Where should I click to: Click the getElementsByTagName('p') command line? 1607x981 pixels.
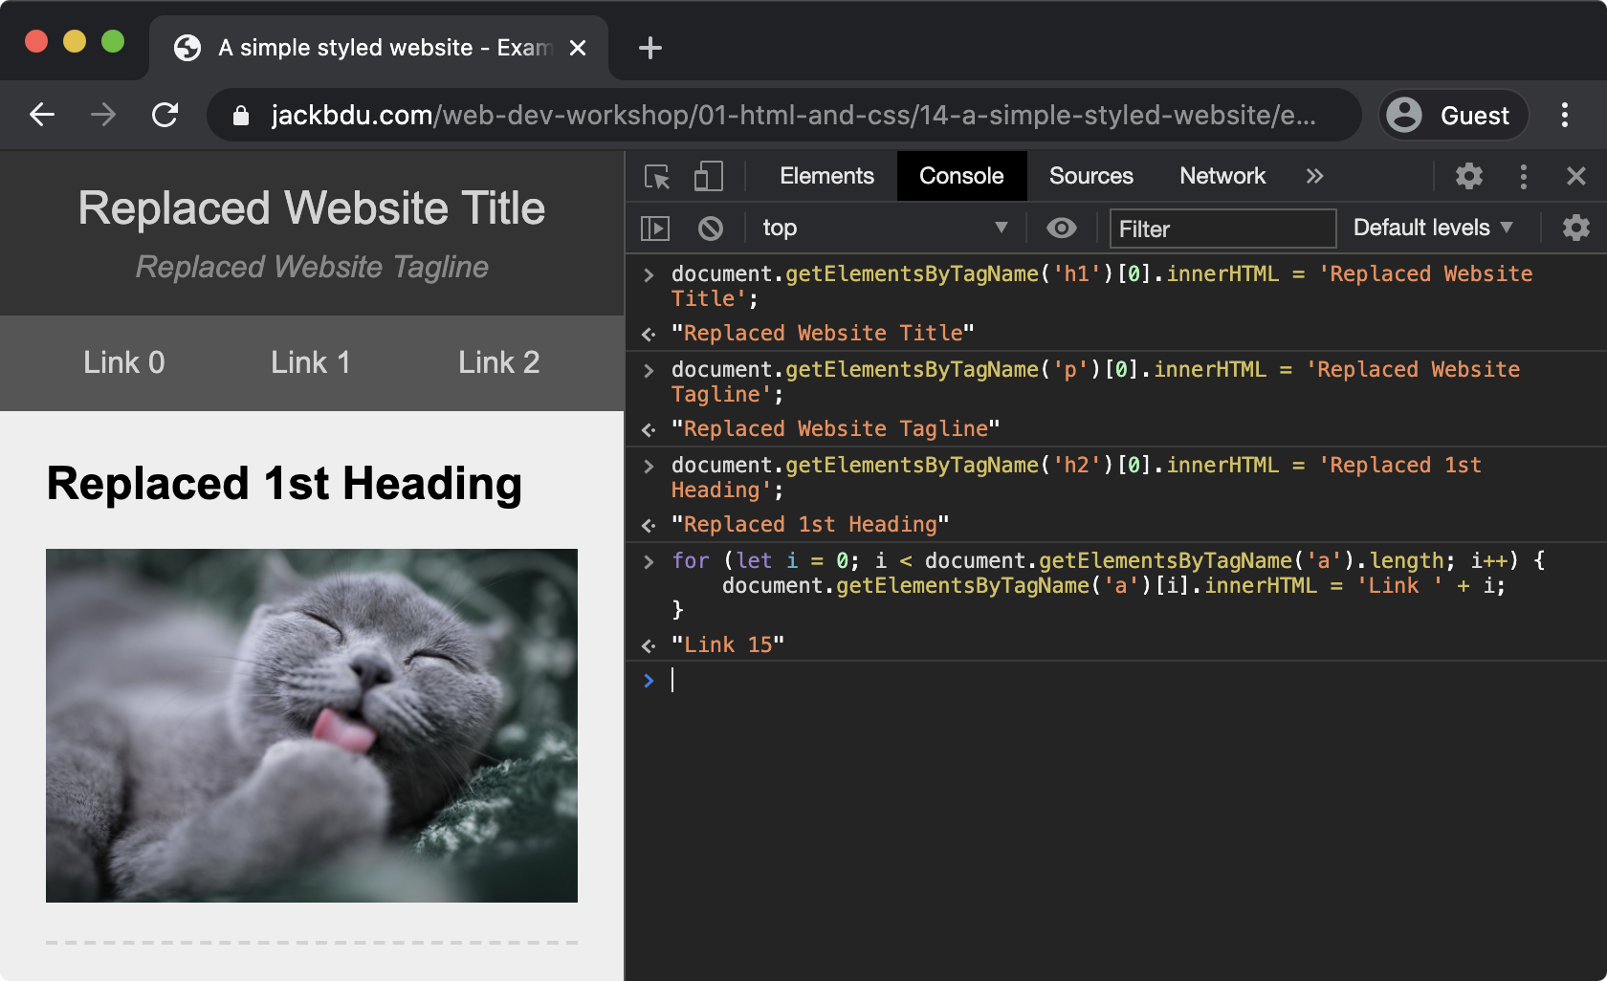pos(1095,381)
